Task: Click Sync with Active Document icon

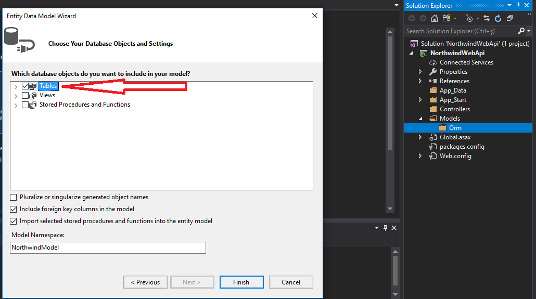Action: [487, 18]
